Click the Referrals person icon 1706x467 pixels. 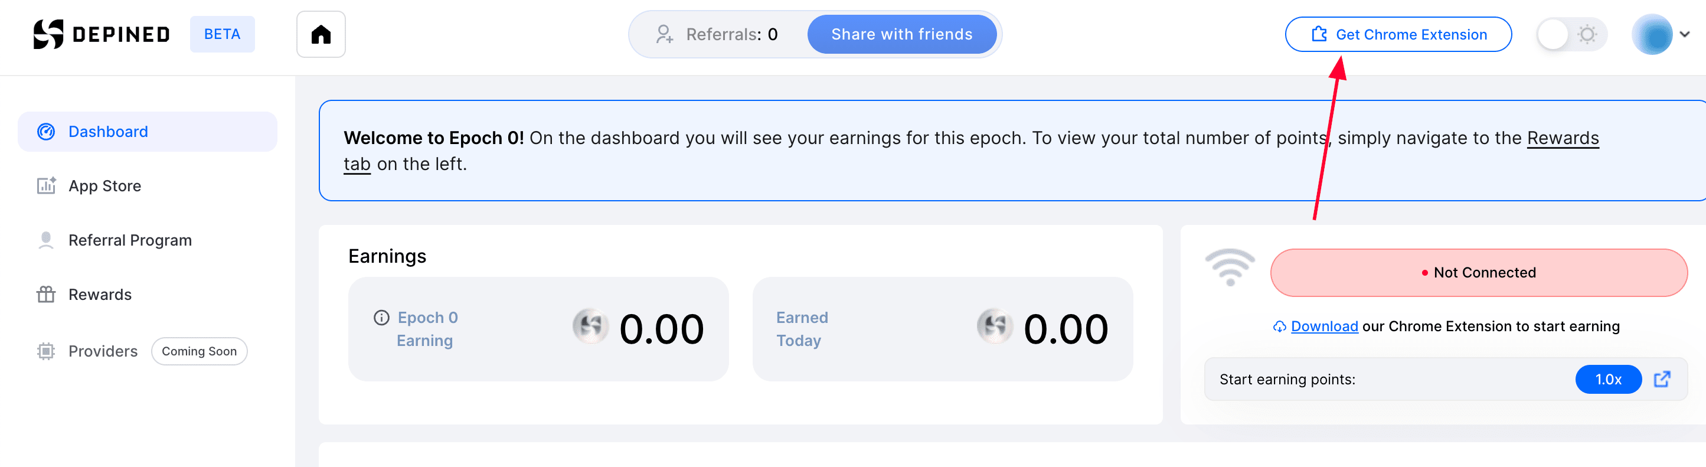(x=664, y=34)
